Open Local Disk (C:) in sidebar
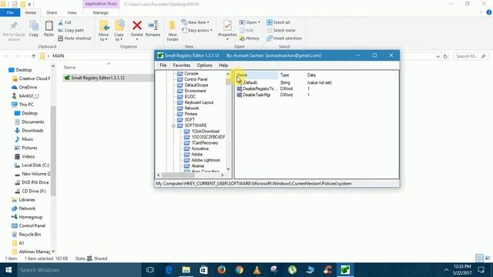493x277 pixels. [35, 165]
